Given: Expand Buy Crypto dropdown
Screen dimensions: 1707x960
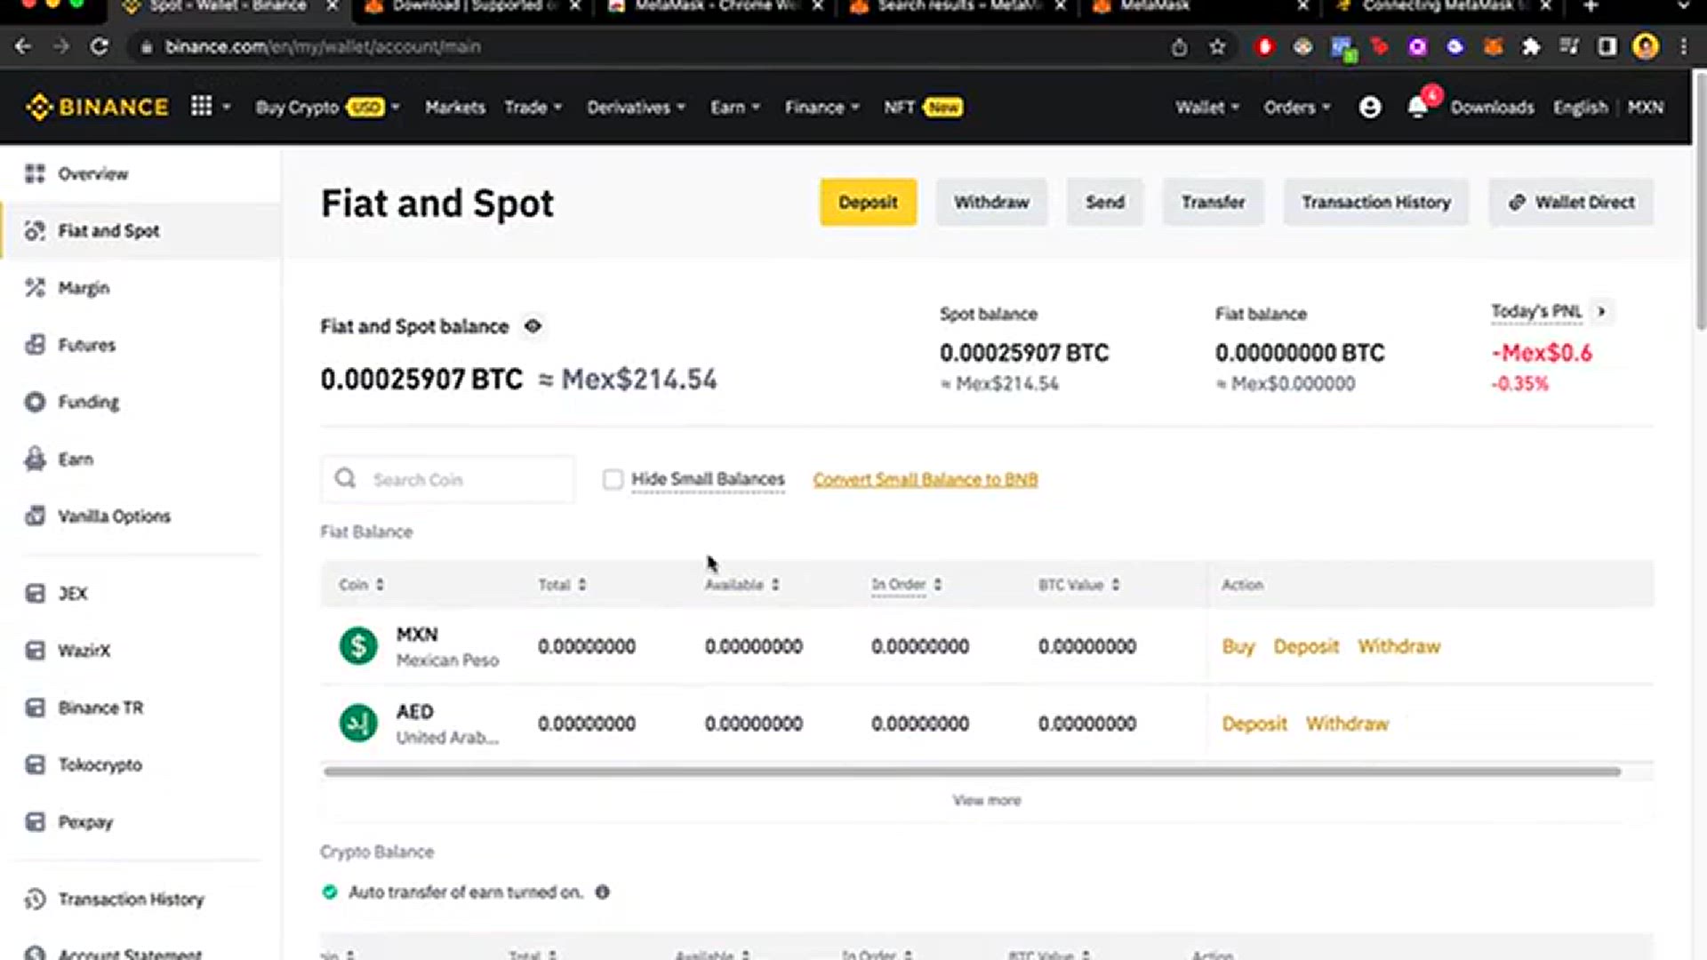Looking at the screenshot, I should point(327,107).
